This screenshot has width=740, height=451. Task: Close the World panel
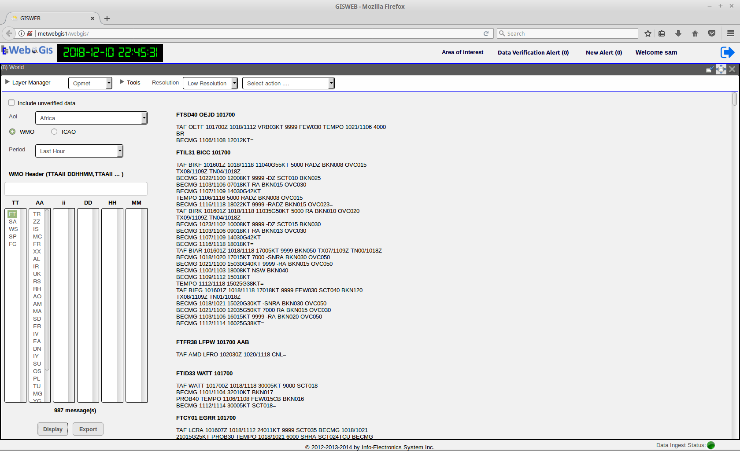tap(732, 69)
